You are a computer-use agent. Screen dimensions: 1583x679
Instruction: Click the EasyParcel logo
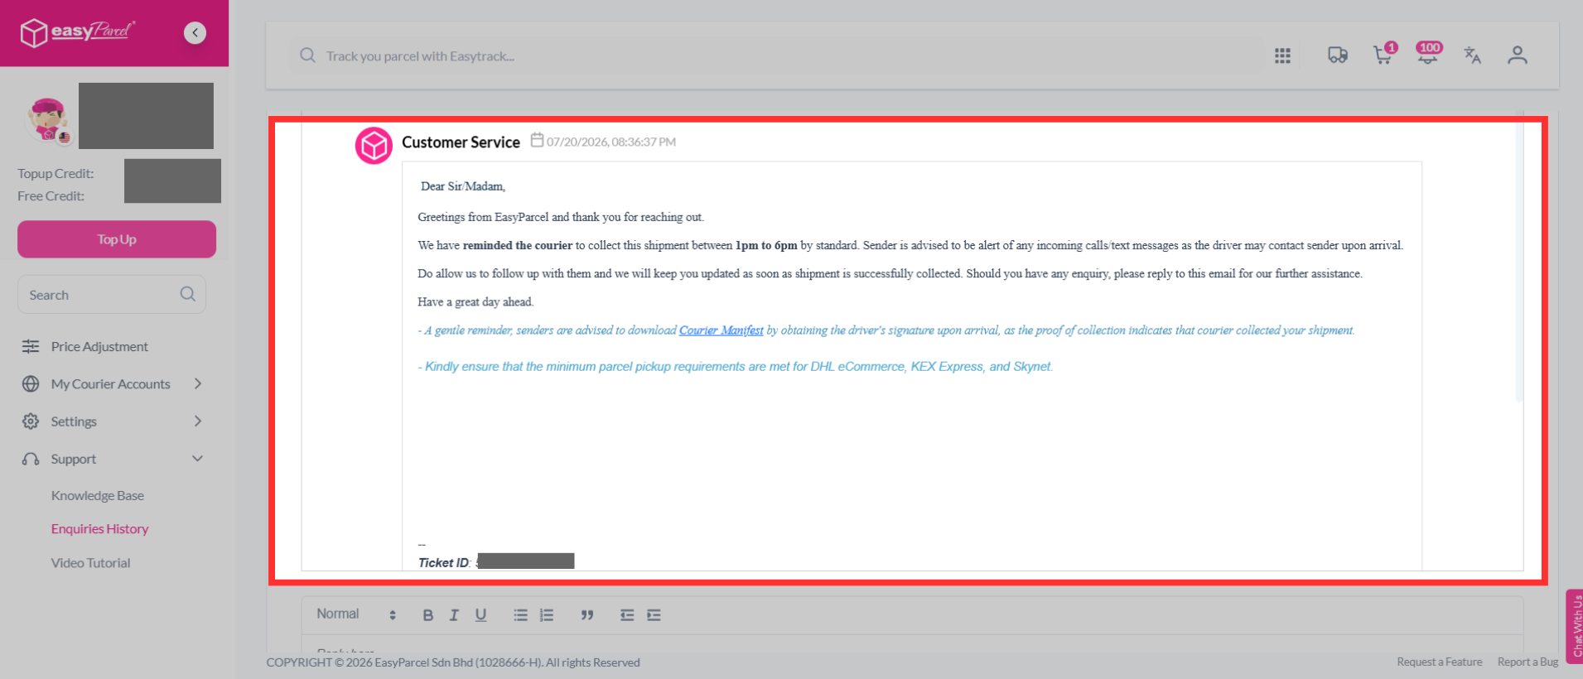77,32
